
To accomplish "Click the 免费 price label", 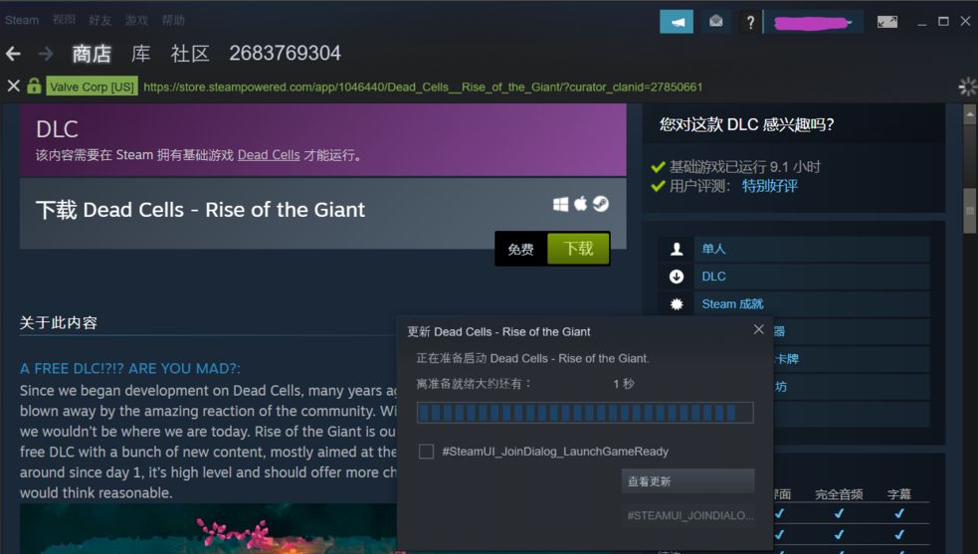I will tap(520, 249).
